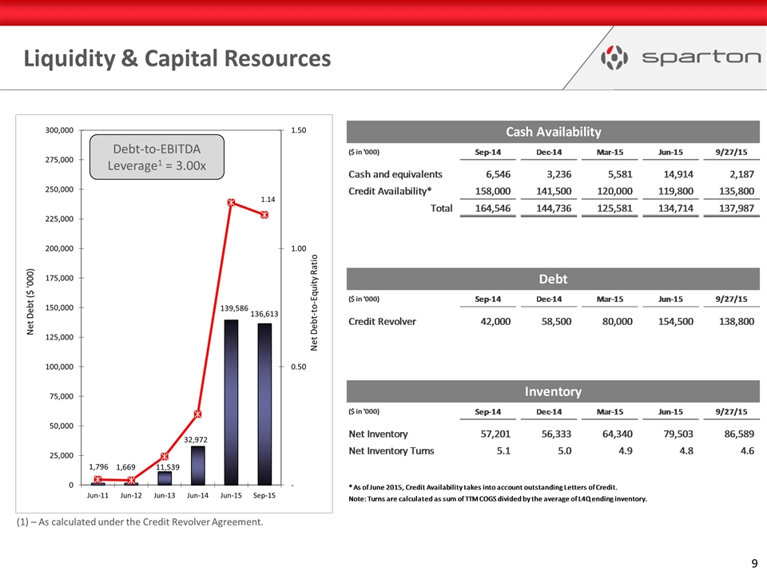Image resolution: width=767 pixels, height=575 pixels.
Task: Click the red marker above the Jun-14 bar
Action: (197, 414)
